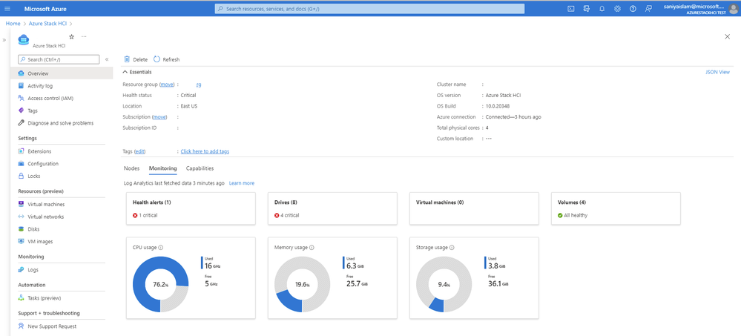
Task: Switch to the Capabilities tab
Action: pos(200,168)
